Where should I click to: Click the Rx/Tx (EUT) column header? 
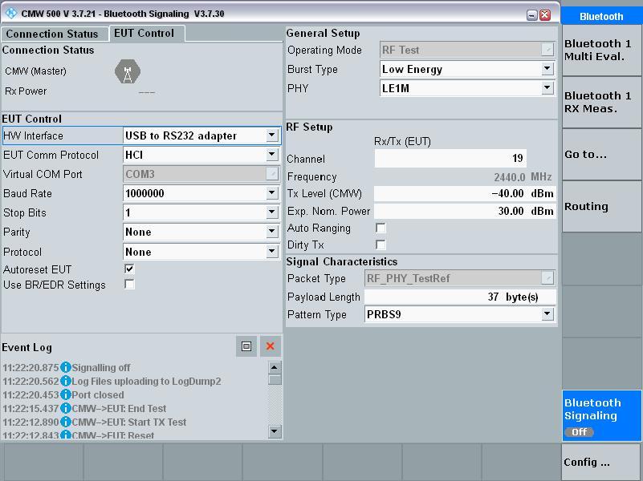click(x=402, y=142)
